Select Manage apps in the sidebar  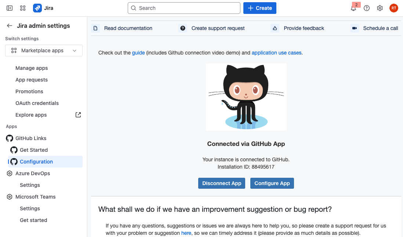coord(32,68)
